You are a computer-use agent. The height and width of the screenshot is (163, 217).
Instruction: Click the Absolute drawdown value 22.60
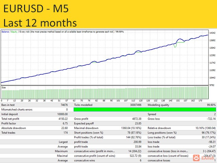point(64,128)
